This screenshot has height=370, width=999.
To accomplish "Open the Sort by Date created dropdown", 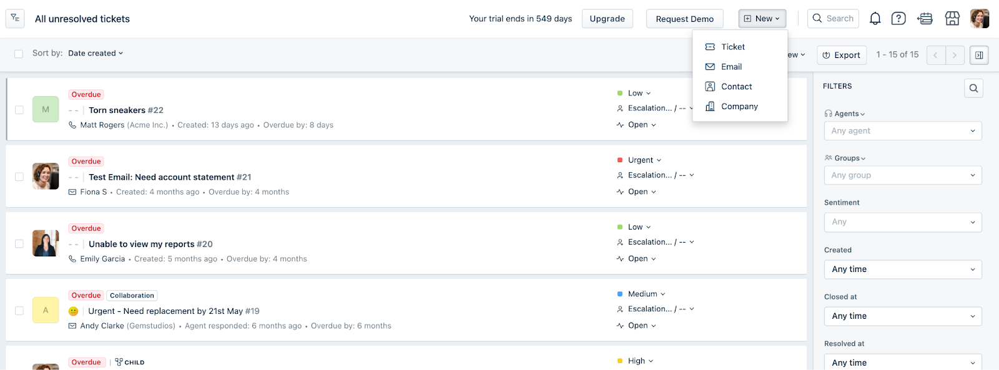I will [96, 53].
